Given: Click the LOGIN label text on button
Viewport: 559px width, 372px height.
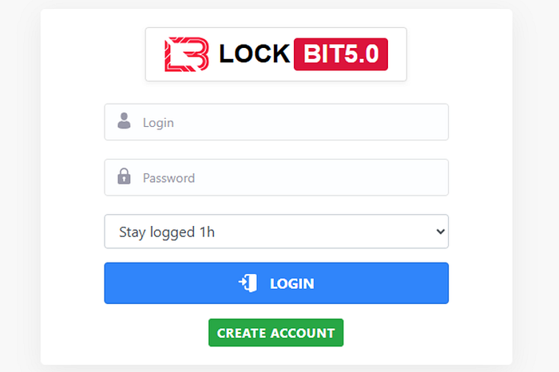Looking at the screenshot, I should [292, 283].
